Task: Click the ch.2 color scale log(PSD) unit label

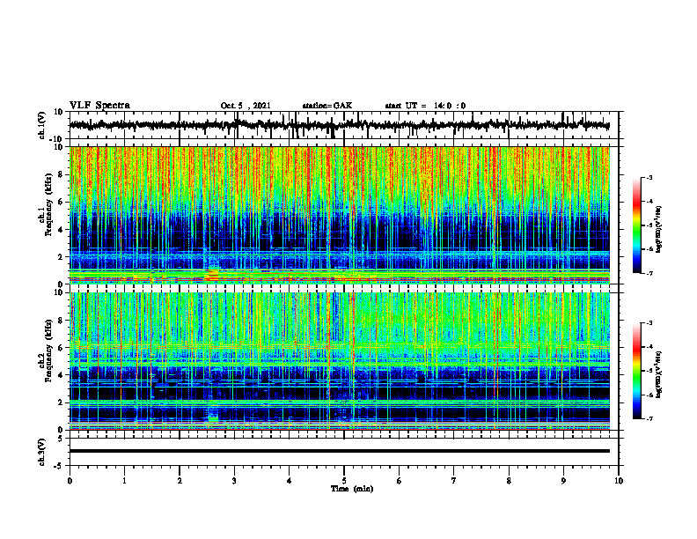Action: [659, 374]
